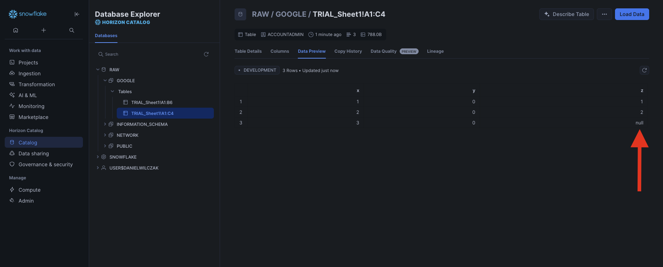Click the Describe Table button
This screenshot has width=663, height=267.
coord(566,14)
